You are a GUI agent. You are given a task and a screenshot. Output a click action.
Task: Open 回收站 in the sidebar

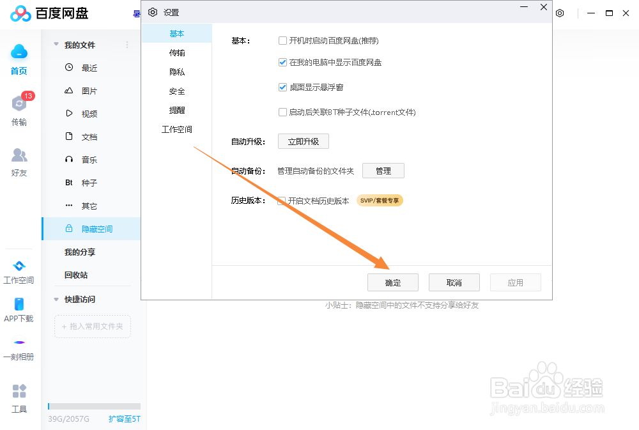tap(76, 275)
